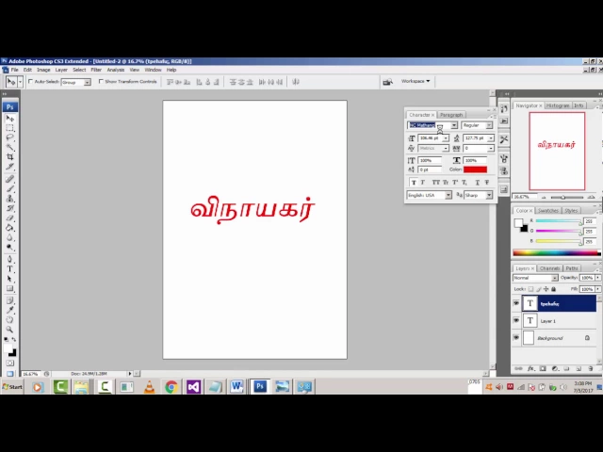Click the Faux Bold icon in Character panel
Screen dimensions: 603x452
coord(414,182)
